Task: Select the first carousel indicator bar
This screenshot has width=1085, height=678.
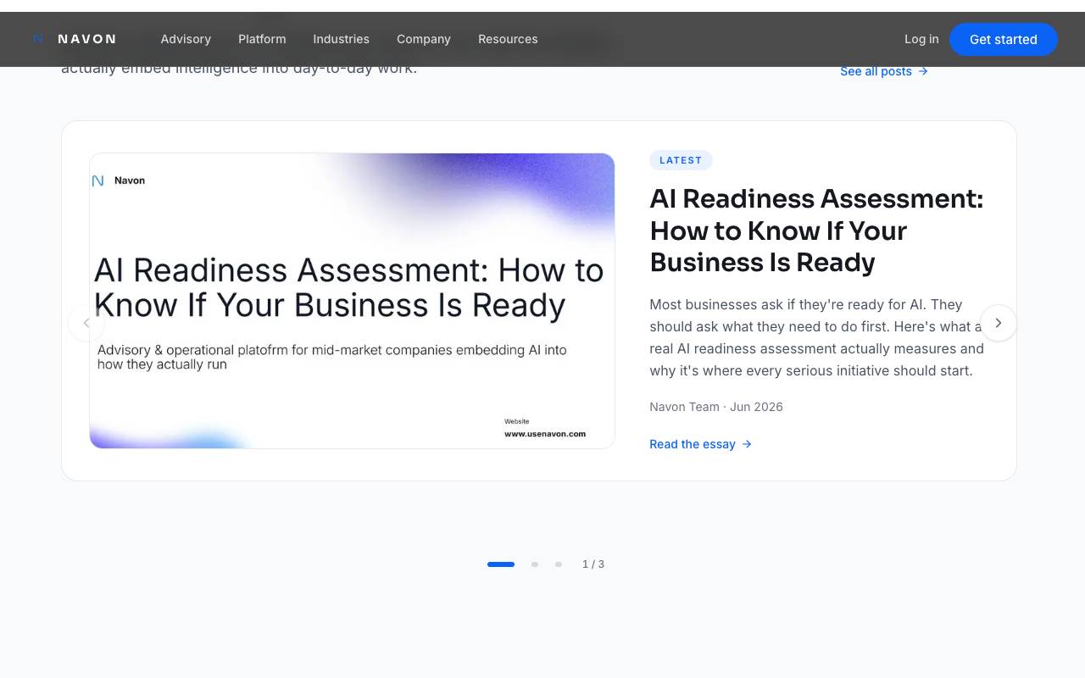Action: coord(501,564)
